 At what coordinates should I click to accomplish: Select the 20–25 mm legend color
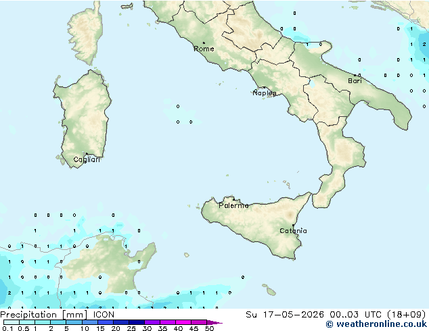point(120,322)
